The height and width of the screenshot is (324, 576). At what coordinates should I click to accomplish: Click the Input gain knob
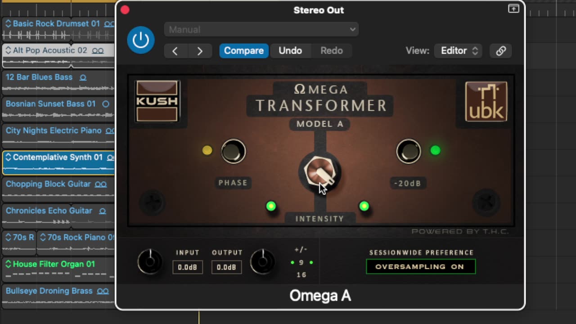click(x=151, y=261)
